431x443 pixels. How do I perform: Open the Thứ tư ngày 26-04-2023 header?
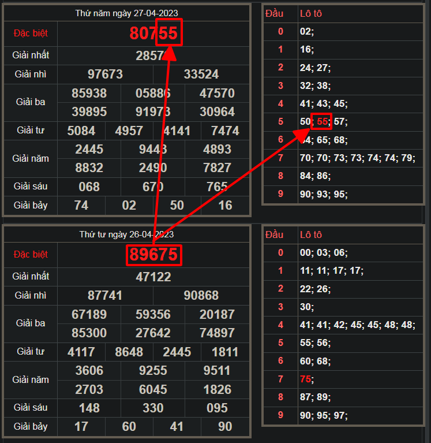click(126, 234)
